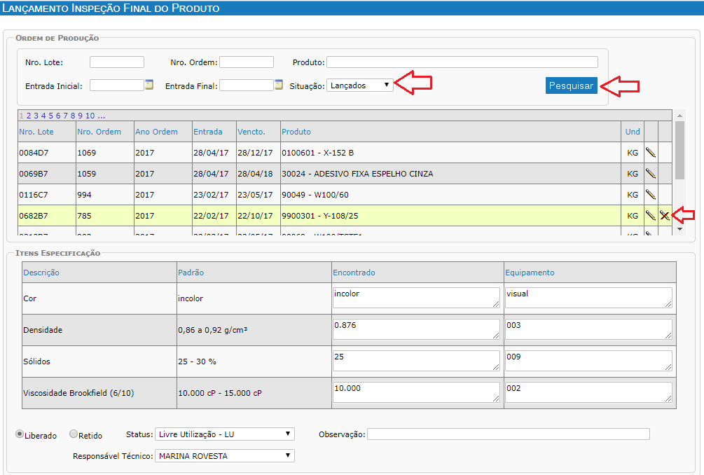The image size is (704, 475).
Task: Focus the Entrada Inicial date field
Action: point(117,85)
